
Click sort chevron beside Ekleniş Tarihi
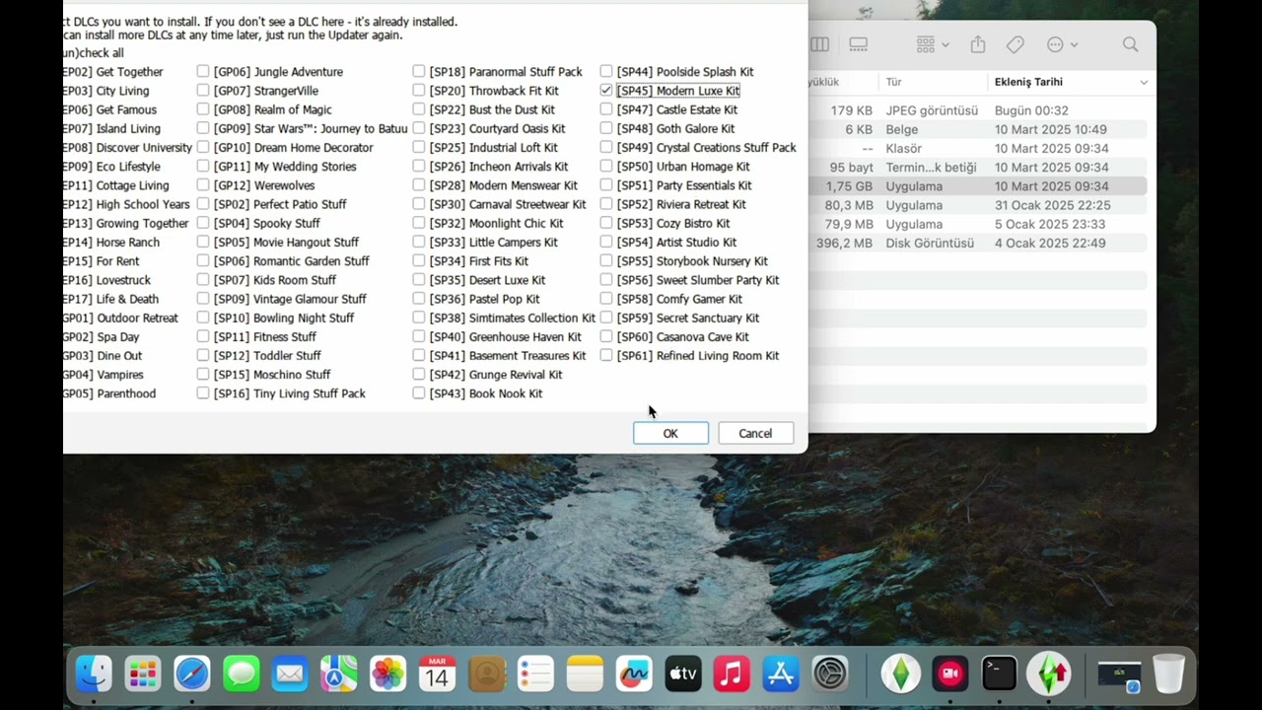click(x=1144, y=82)
